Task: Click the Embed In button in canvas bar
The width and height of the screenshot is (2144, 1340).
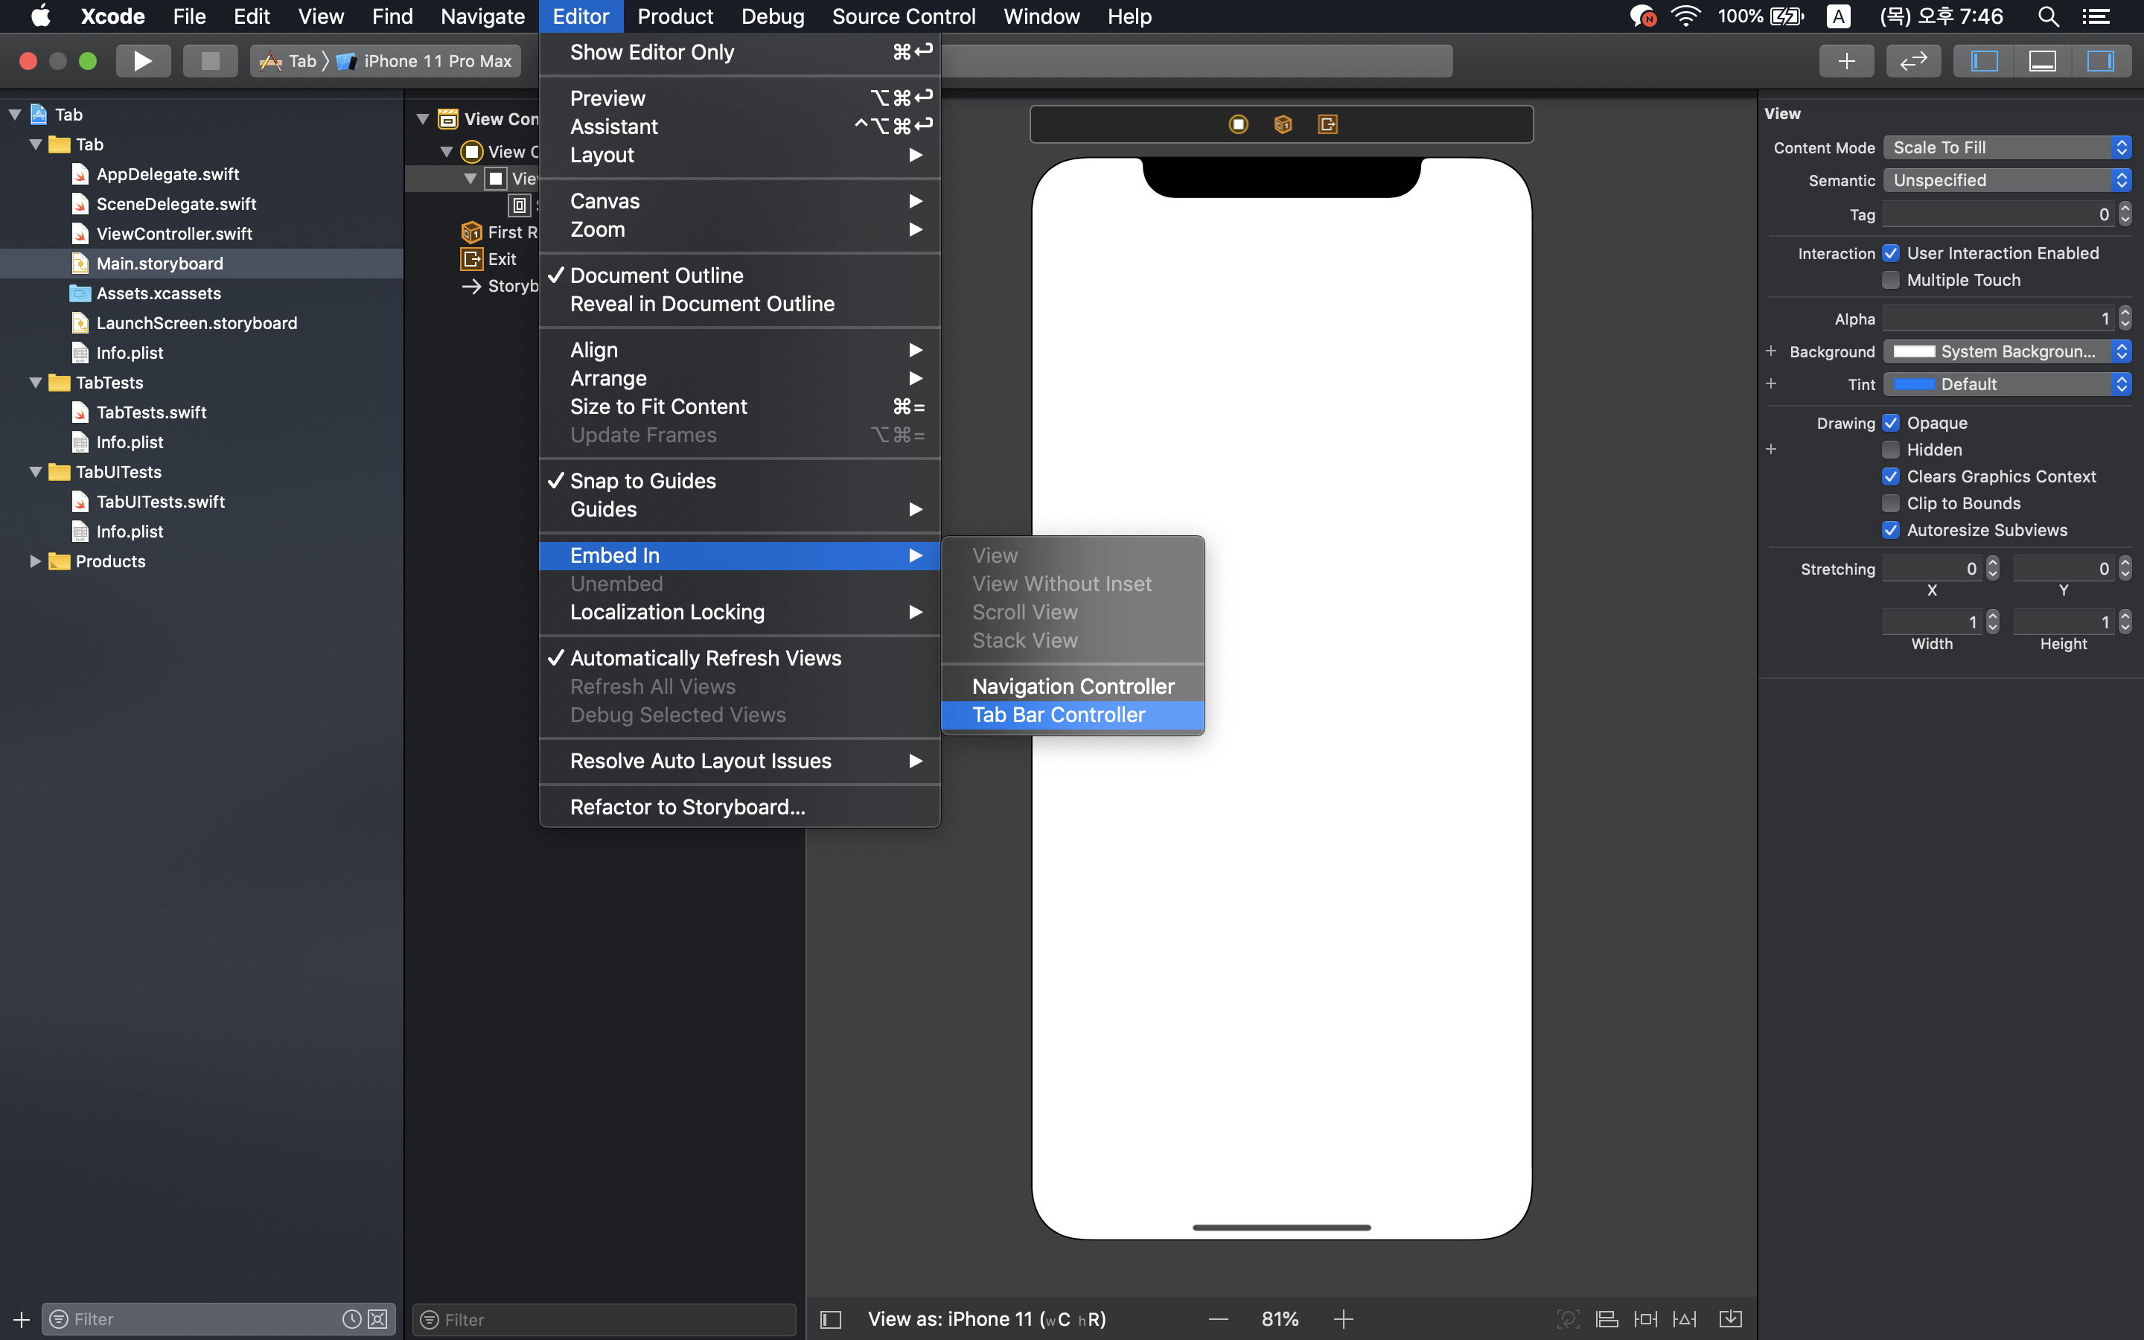Action: click(x=1730, y=1318)
